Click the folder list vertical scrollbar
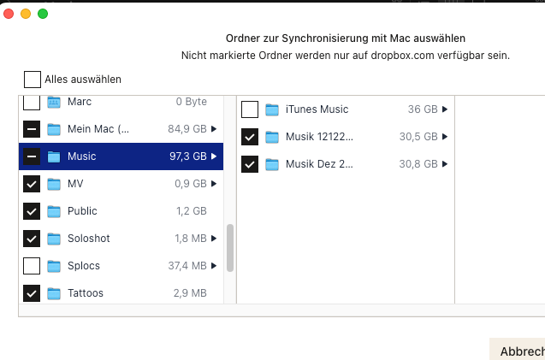 (x=229, y=248)
